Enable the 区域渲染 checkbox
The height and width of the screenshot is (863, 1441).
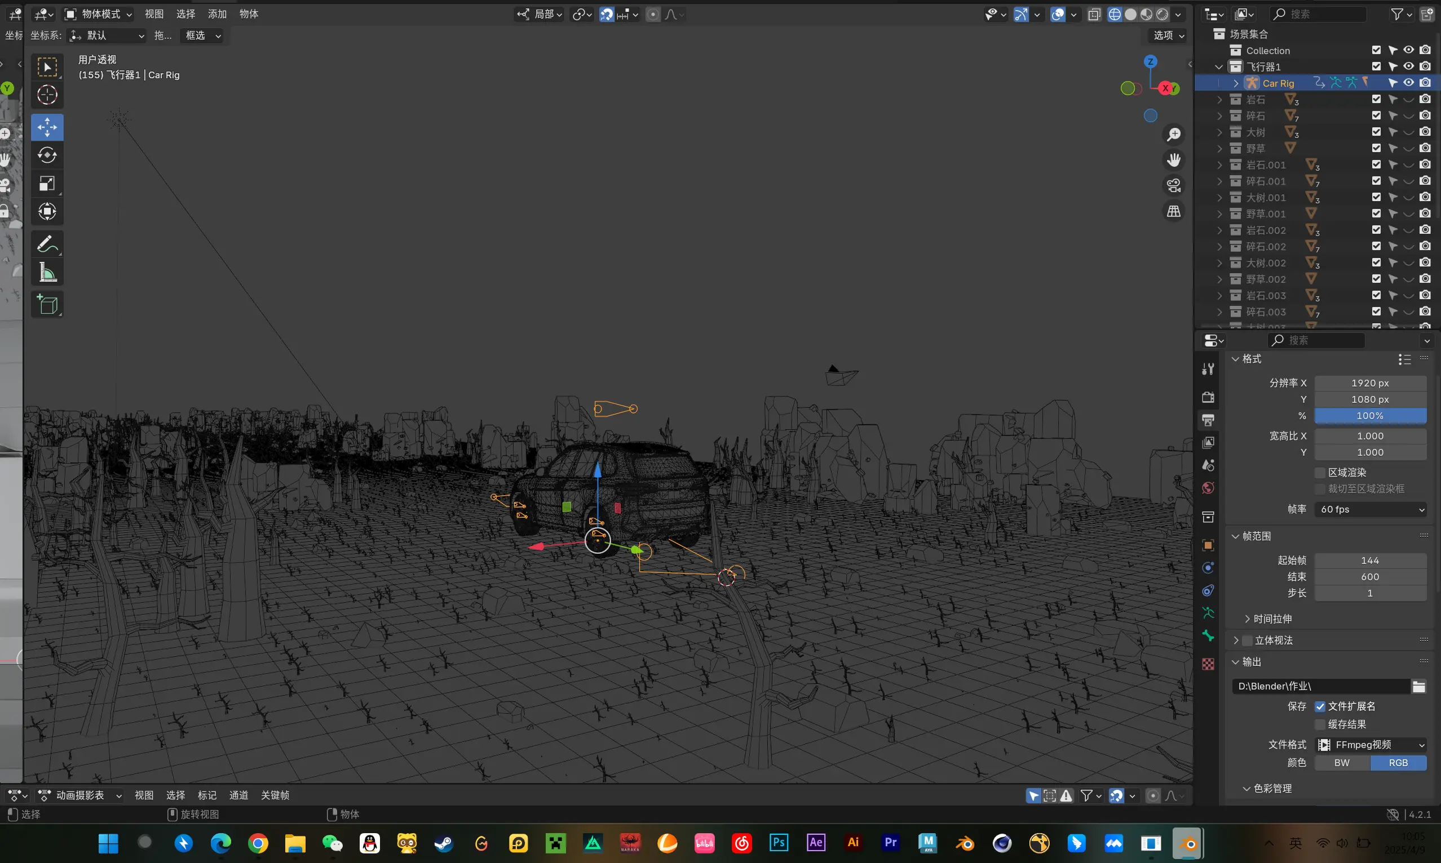click(1320, 472)
